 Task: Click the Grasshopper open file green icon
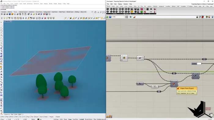107,17
